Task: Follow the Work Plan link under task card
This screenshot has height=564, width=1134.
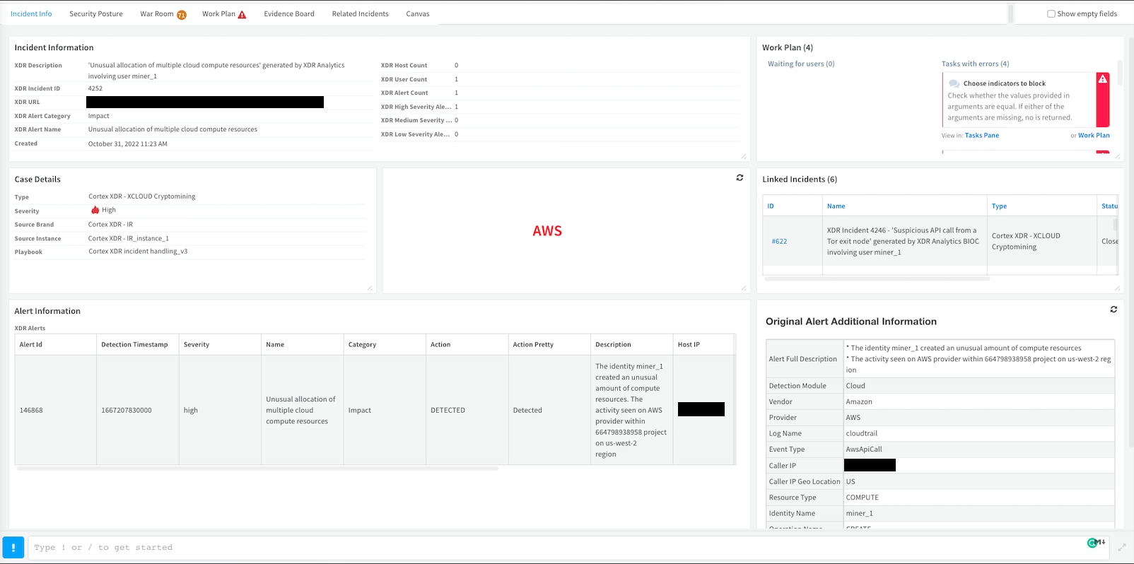Action: [x=1094, y=136]
